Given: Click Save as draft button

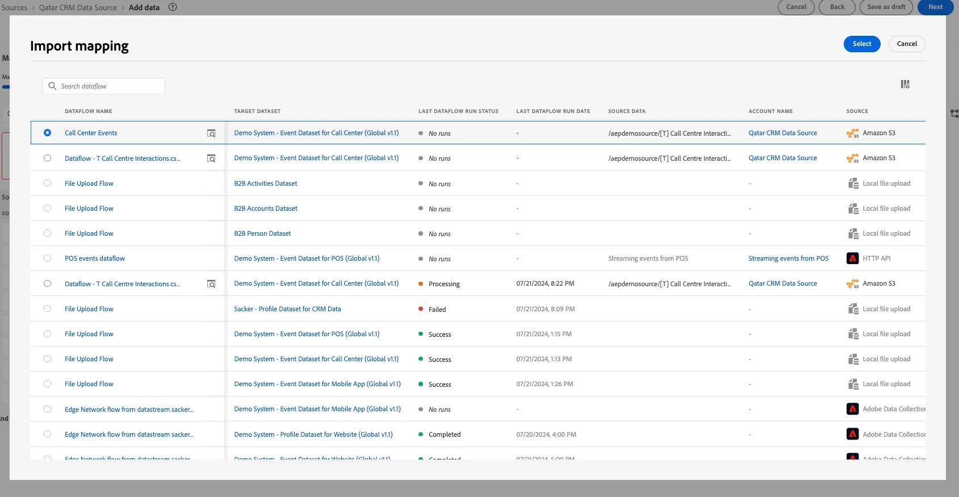Looking at the screenshot, I should 886,7.
